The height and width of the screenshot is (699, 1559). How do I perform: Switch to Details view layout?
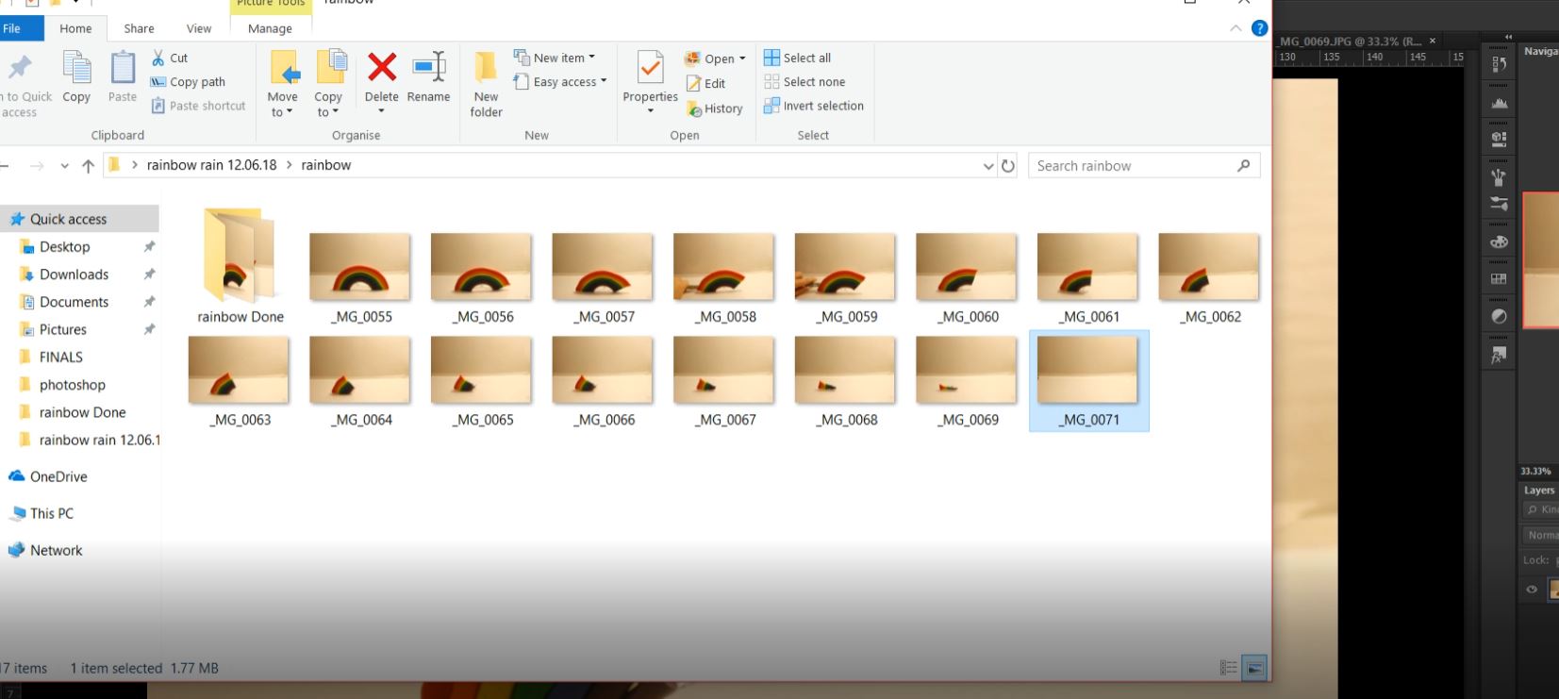(x=1228, y=668)
